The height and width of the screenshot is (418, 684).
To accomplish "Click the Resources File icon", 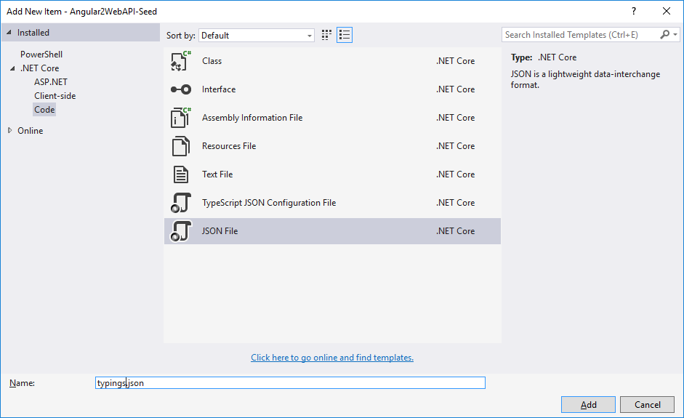I will [x=180, y=146].
